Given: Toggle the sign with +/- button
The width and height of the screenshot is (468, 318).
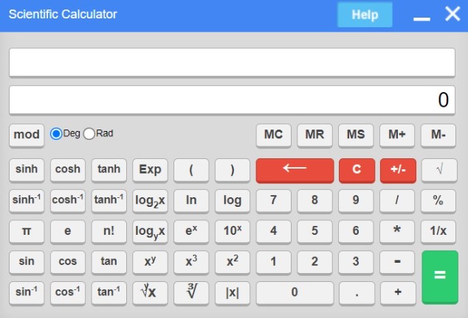Looking at the screenshot, I should pyautogui.click(x=398, y=170).
